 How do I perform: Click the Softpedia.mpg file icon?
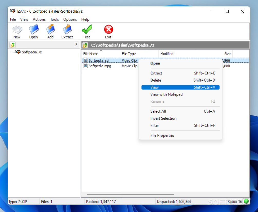tap(86, 66)
